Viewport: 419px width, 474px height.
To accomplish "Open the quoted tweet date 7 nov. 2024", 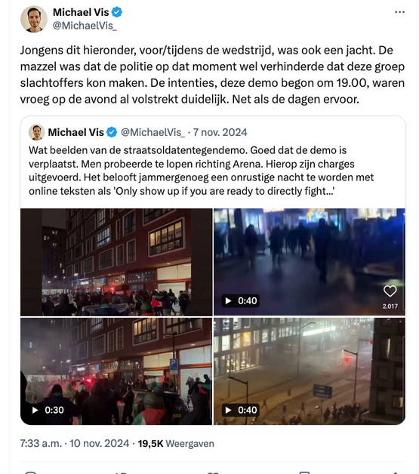I will [x=220, y=132].
